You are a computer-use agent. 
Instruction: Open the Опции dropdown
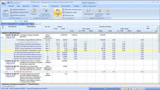(107, 13)
